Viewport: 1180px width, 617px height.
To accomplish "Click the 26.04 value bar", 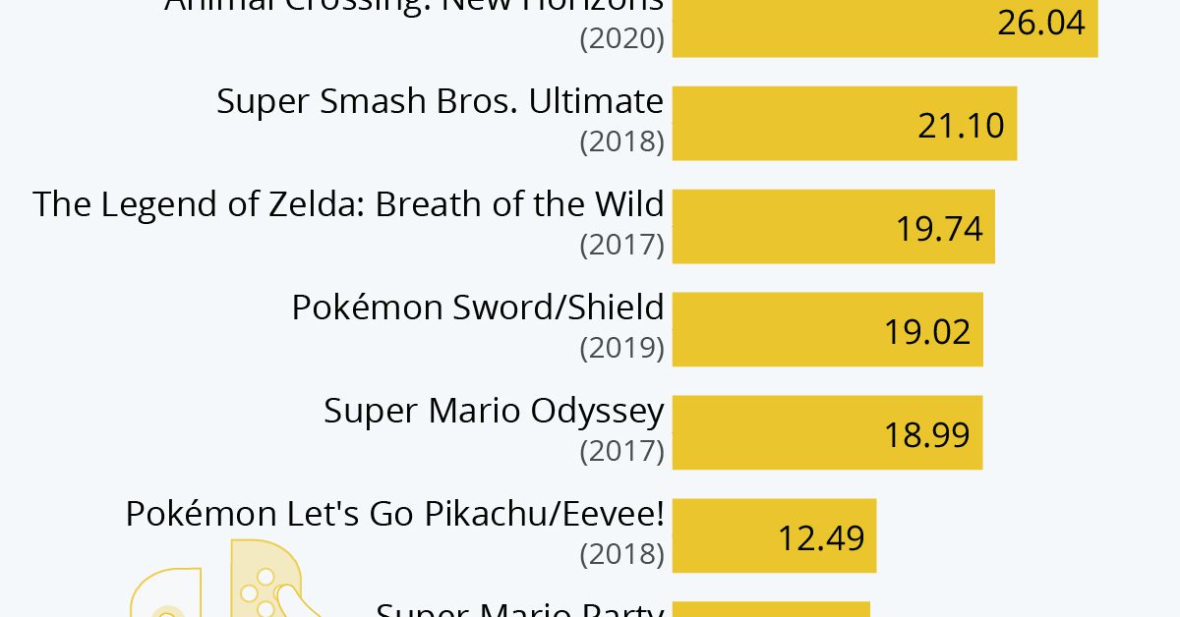I will coord(885,28).
